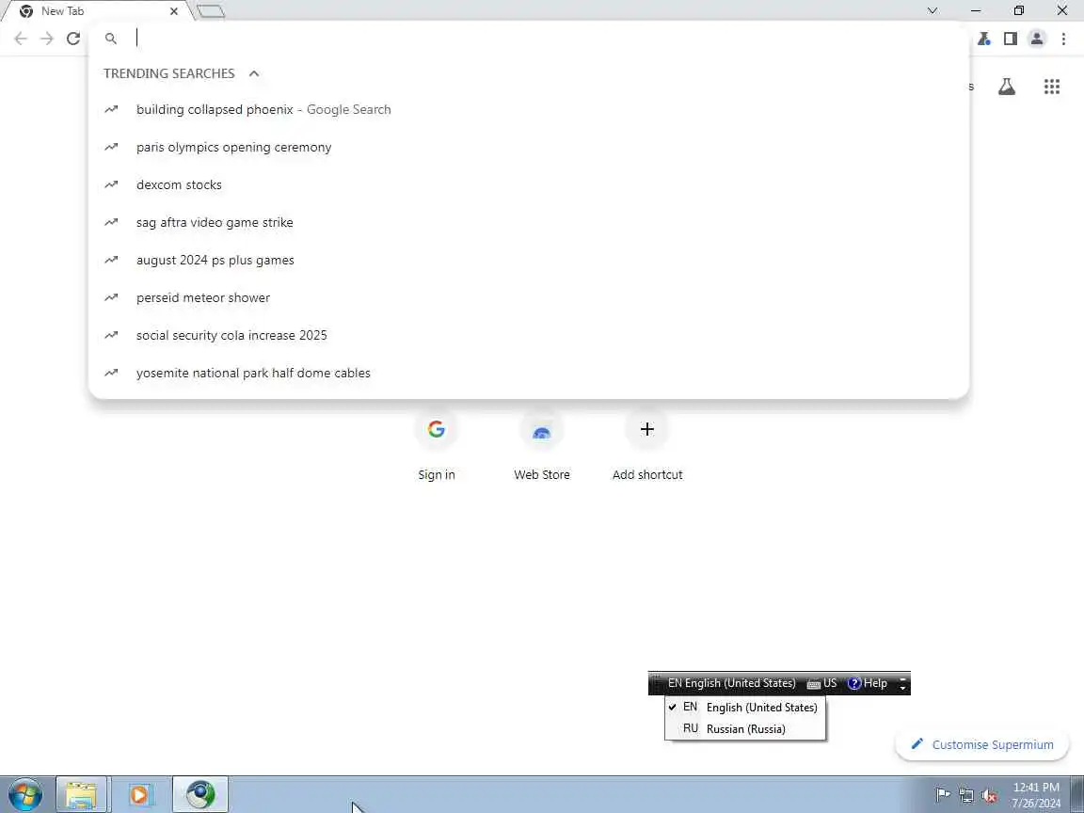This screenshot has height=813, width=1084.
Task: Click the Show desktop strip
Action: pos(1077,794)
